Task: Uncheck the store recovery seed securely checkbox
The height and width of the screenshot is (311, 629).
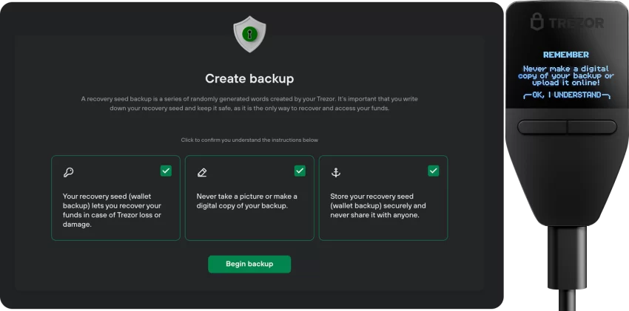Action: coord(433,171)
